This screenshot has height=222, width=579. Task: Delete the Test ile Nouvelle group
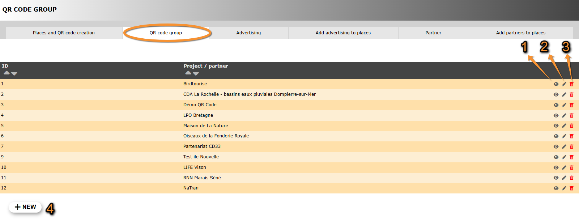(571, 157)
